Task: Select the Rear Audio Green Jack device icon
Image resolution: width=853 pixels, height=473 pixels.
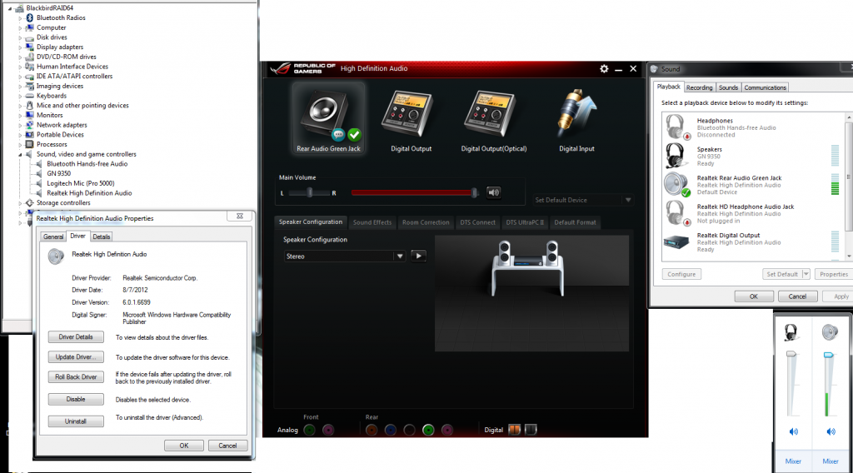Action: tap(328, 118)
